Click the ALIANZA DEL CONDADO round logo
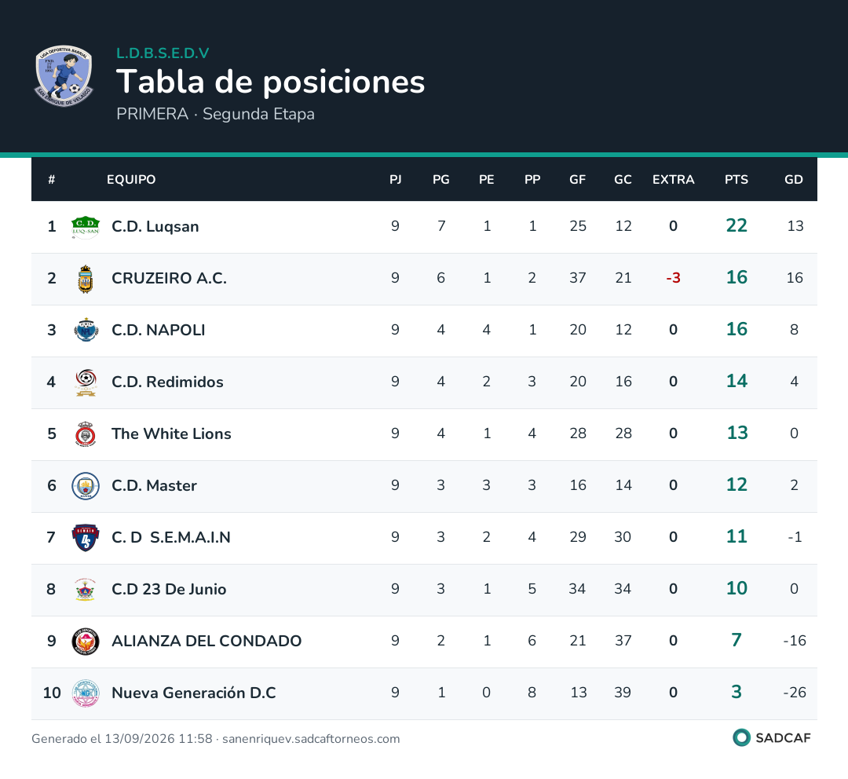Viewport: 848px width, 779px height. click(x=86, y=641)
